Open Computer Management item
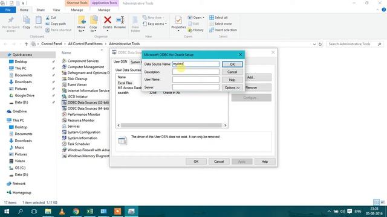The image size is (387, 217). pos(83,67)
